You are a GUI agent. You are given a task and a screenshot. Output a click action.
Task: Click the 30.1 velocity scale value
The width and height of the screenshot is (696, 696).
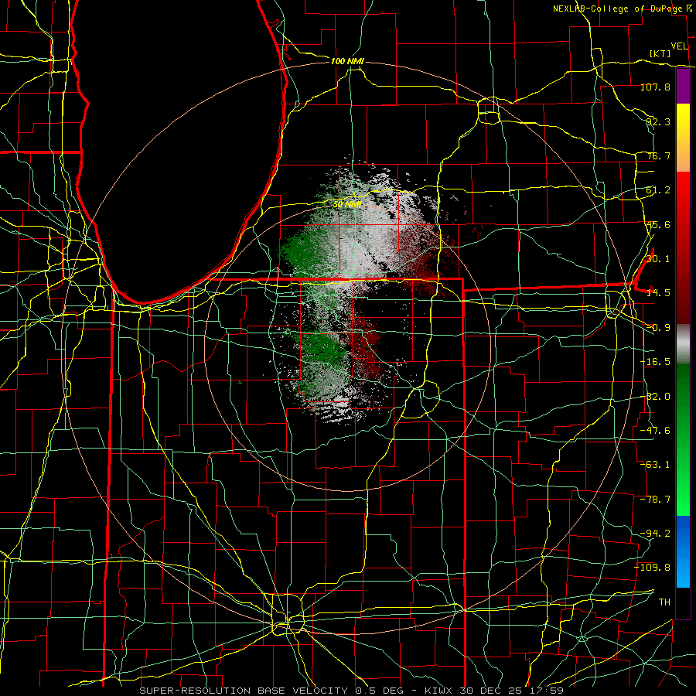pyautogui.click(x=658, y=259)
